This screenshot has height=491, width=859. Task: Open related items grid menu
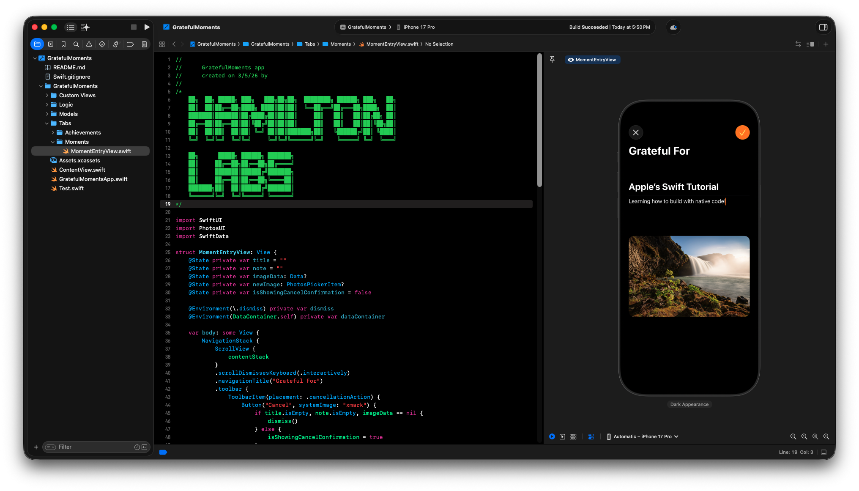coord(162,44)
